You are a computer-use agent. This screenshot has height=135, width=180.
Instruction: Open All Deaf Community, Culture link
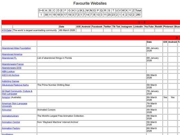(17, 93)
